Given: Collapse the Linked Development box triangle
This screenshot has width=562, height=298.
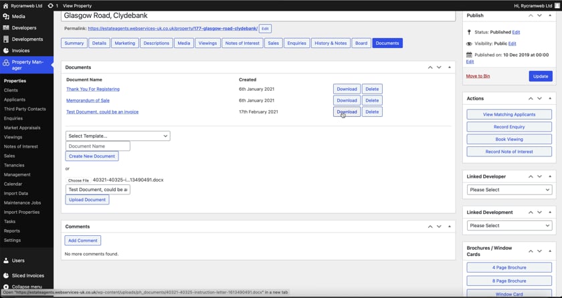Looking at the screenshot, I should (550, 212).
